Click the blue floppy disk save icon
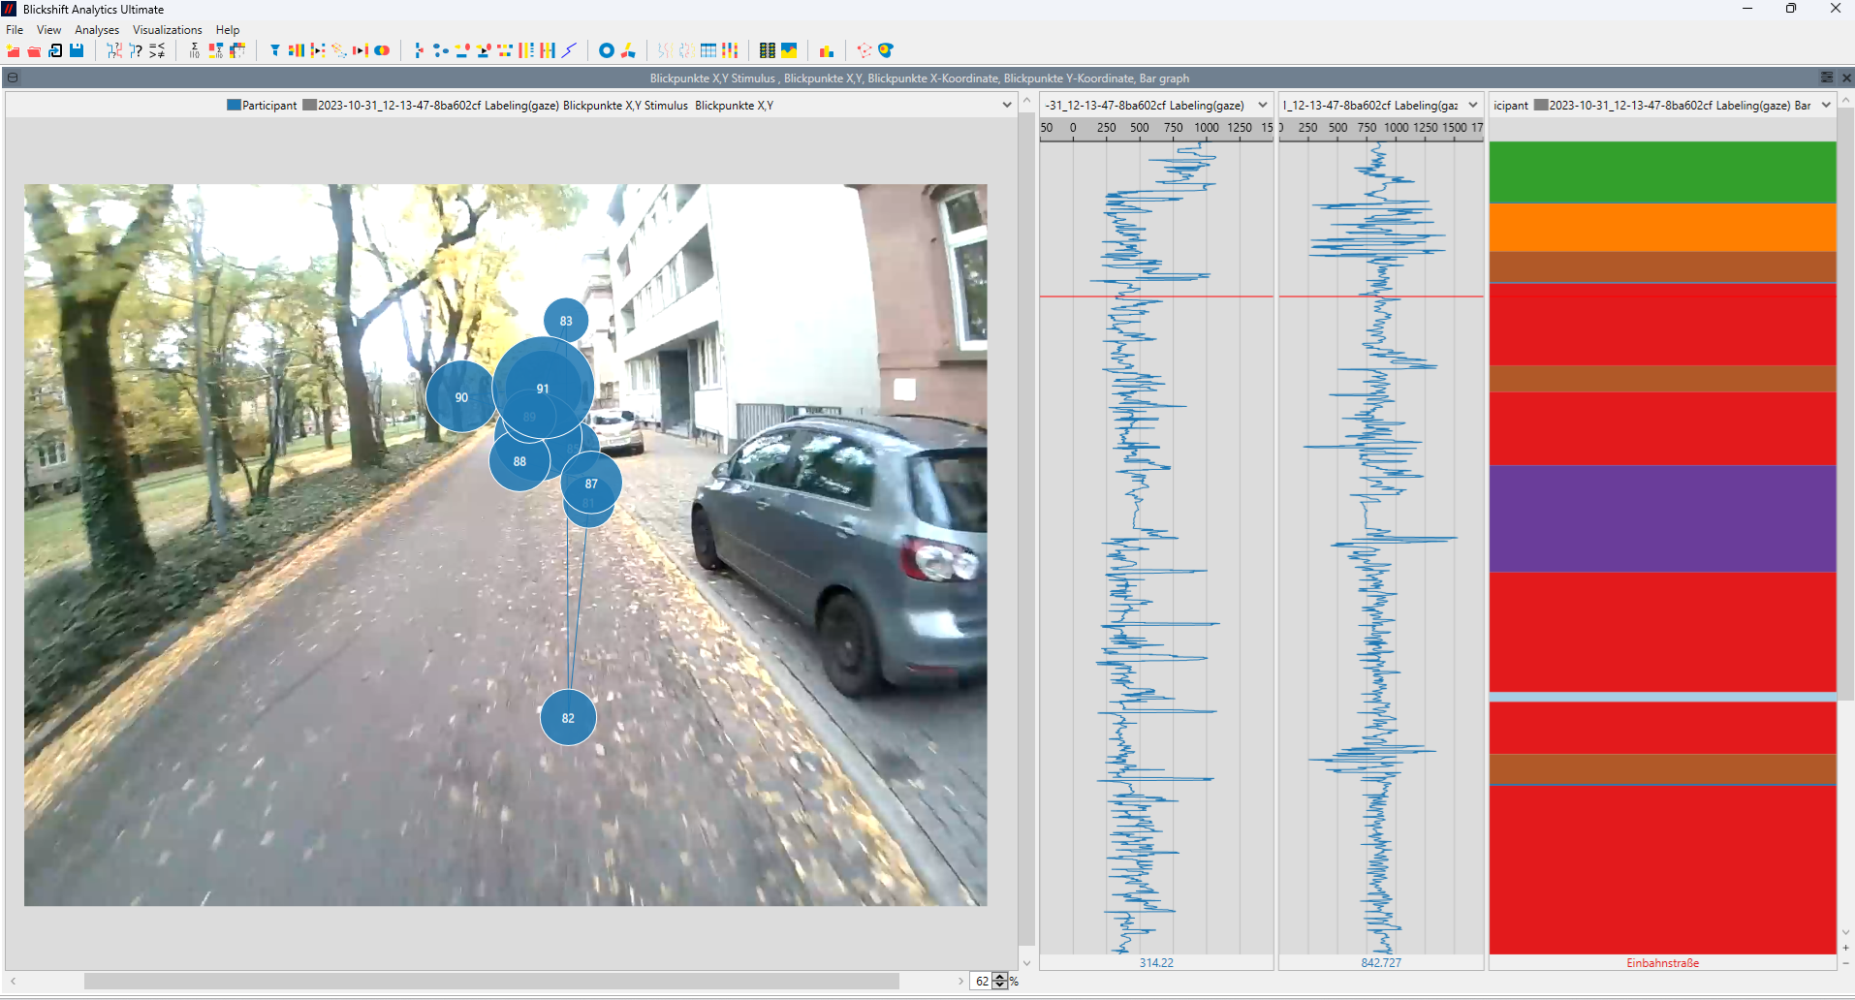1855x1000 pixels. [77, 50]
